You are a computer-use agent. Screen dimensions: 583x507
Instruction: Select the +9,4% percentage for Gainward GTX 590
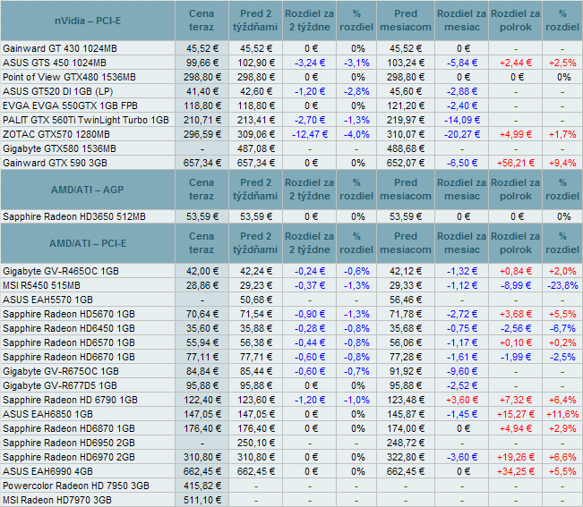[562, 163]
